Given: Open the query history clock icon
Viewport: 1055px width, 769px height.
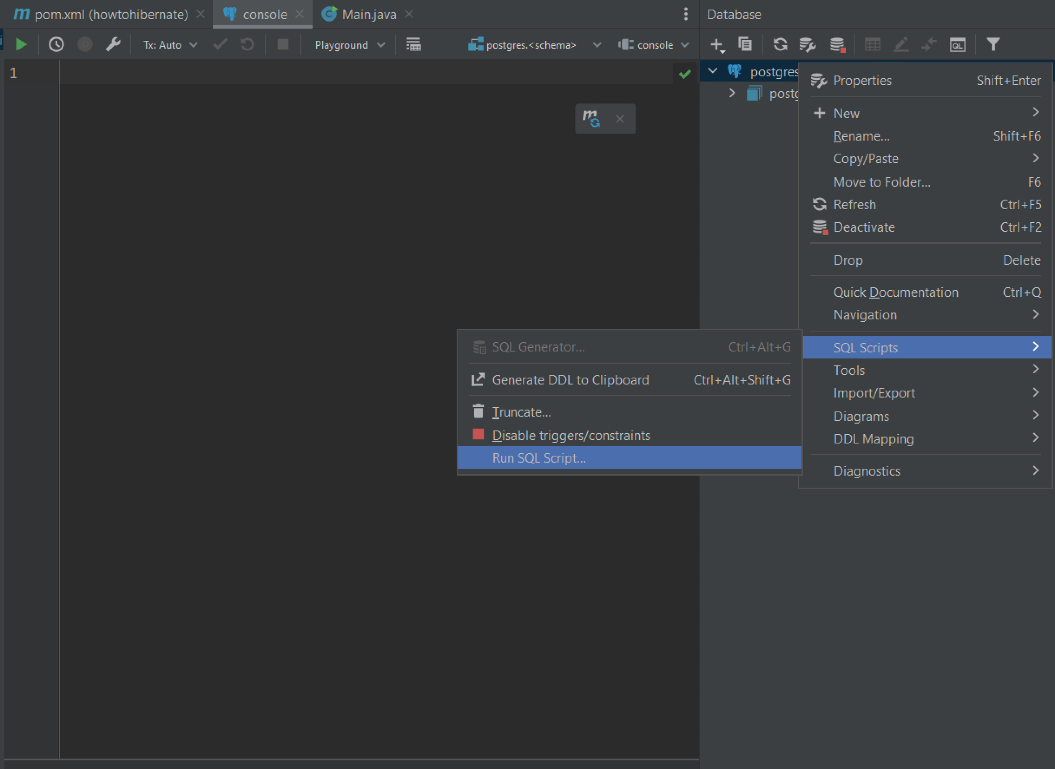Looking at the screenshot, I should coord(56,45).
